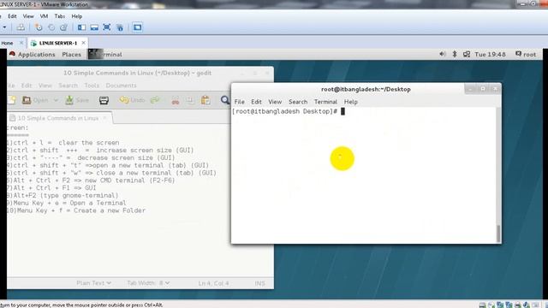Open gedit Find magnifier tool

[225, 101]
